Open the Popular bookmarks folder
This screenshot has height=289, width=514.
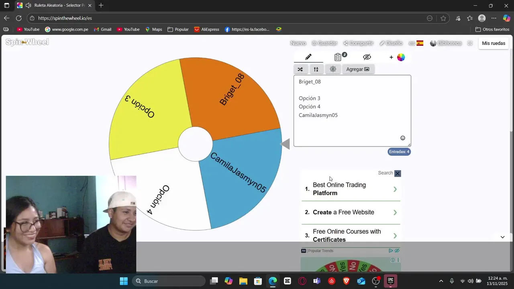point(178,29)
